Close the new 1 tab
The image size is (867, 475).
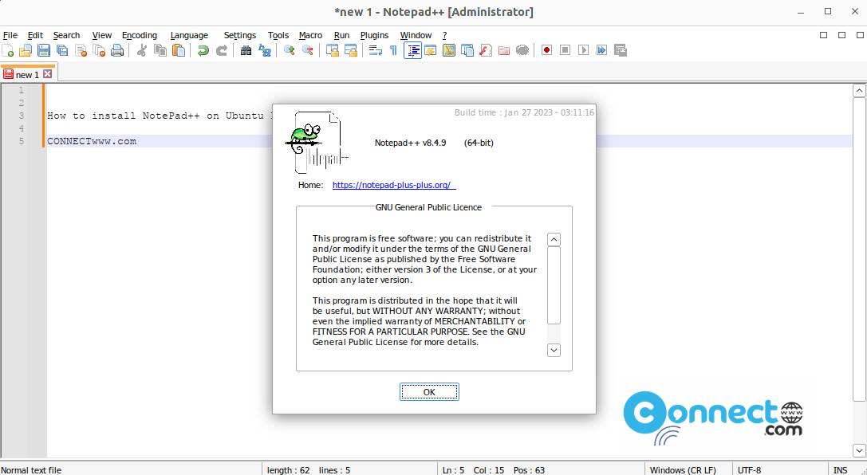pos(48,74)
